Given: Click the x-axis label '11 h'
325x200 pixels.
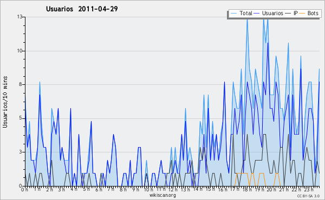Looking at the screenshot, I should pos(161,189).
